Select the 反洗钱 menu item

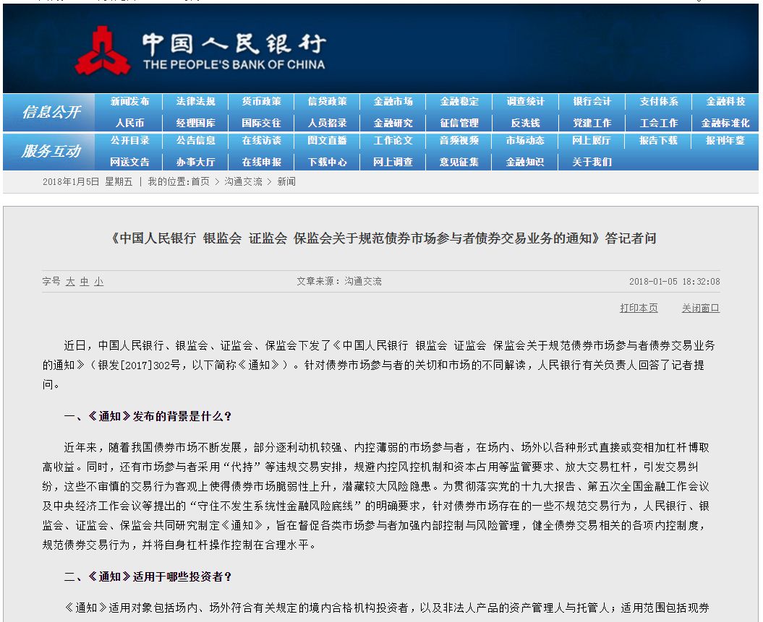click(x=526, y=123)
